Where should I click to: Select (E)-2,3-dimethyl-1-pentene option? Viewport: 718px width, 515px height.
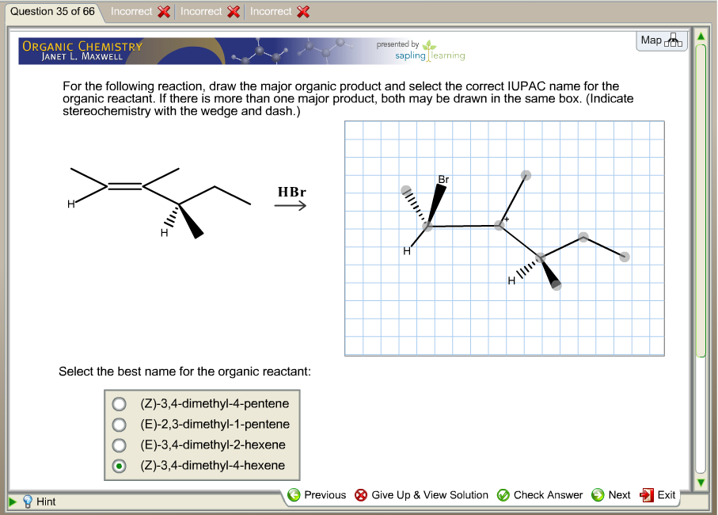(x=119, y=424)
